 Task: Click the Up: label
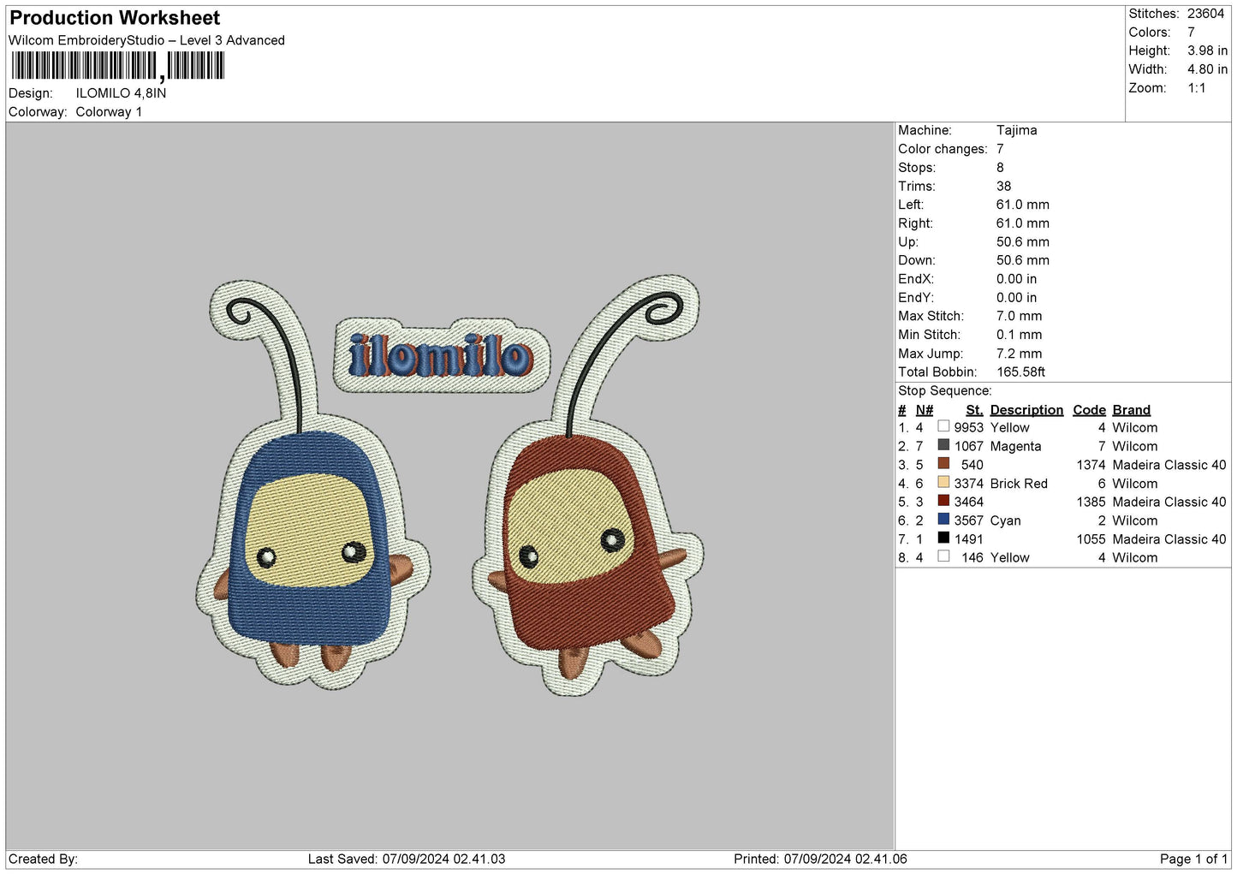(x=908, y=242)
